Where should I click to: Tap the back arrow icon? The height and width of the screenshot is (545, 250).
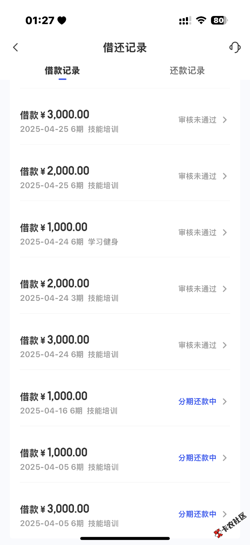(x=15, y=47)
